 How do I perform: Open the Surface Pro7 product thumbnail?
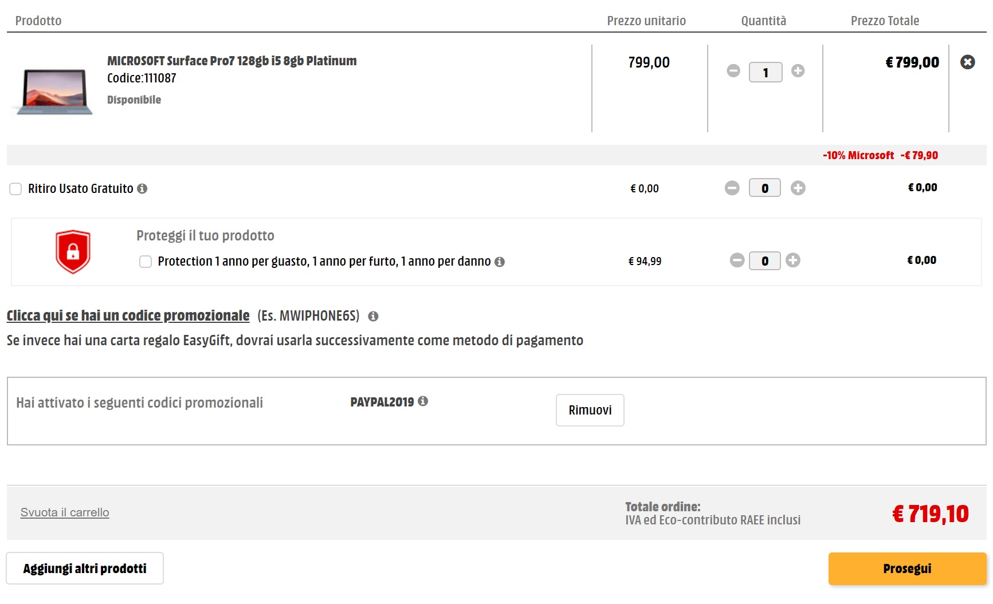click(55, 92)
